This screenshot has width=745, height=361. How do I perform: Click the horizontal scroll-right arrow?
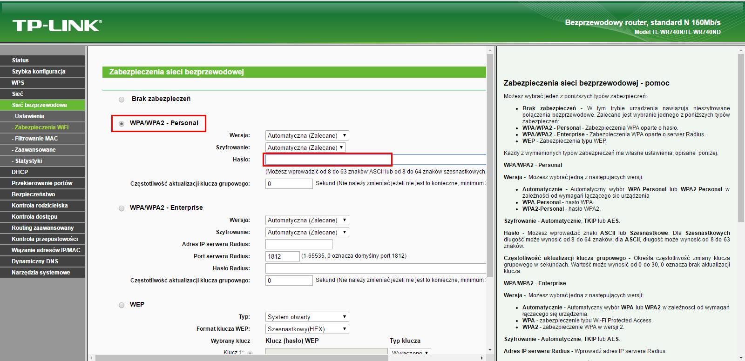482,358
